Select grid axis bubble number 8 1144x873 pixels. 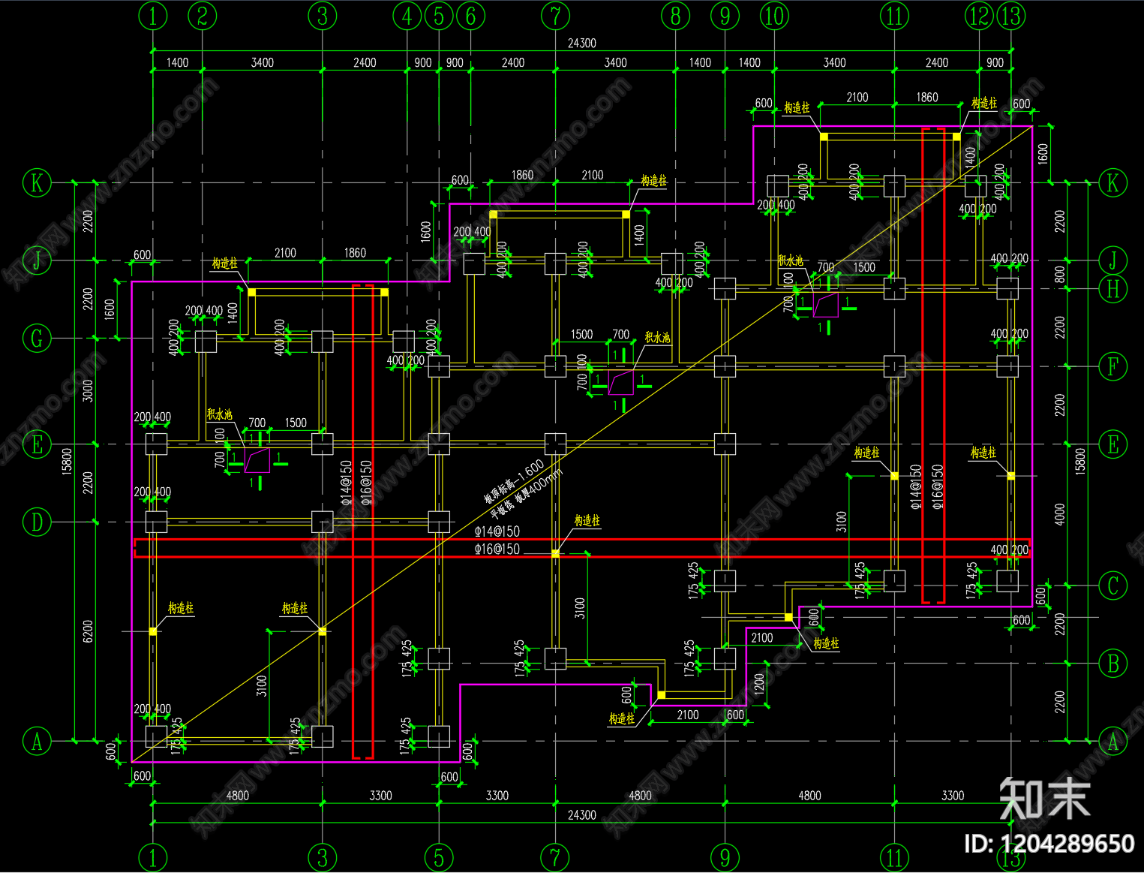675,16
